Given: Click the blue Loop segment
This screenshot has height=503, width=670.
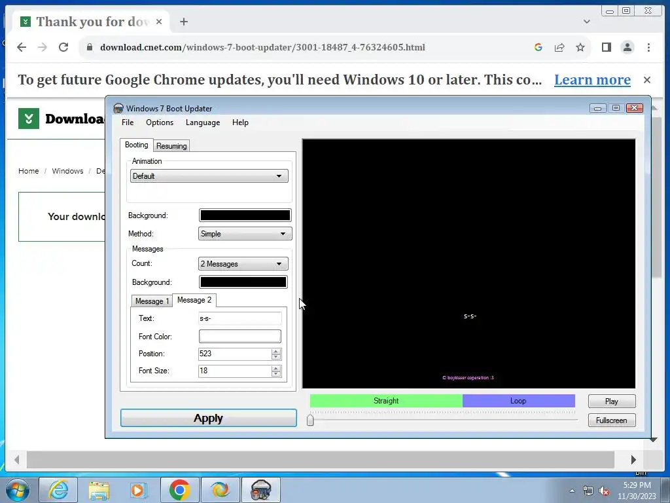Looking at the screenshot, I should pyautogui.click(x=518, y=401).
